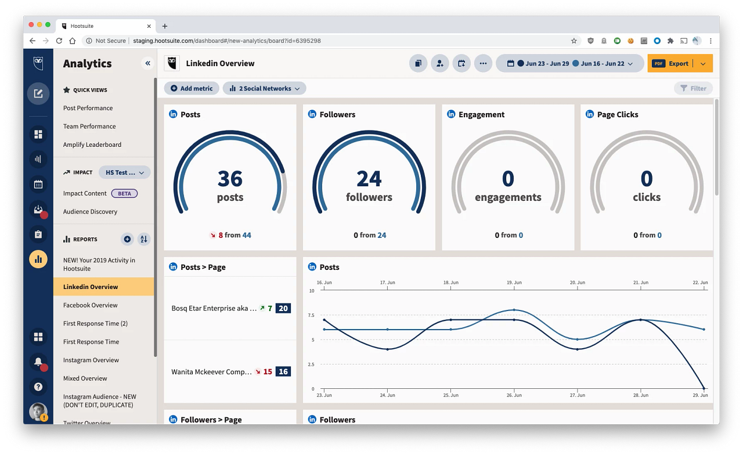Click the add new report plus icon
The image size is (743, 455).
point(127,239)
